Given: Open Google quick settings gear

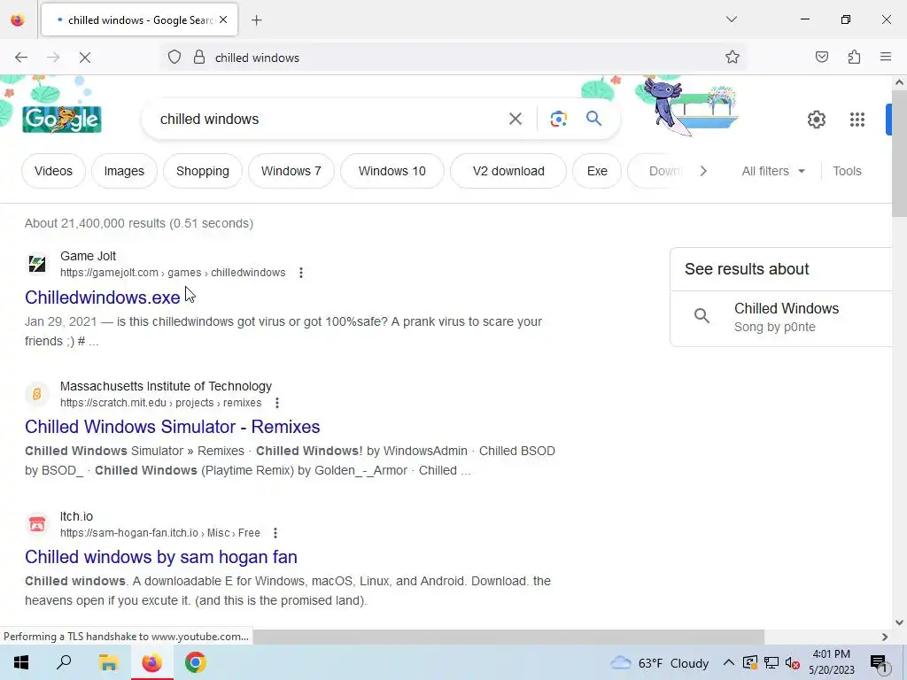Looking at the screenshot, I should click(x=816, y=120).
